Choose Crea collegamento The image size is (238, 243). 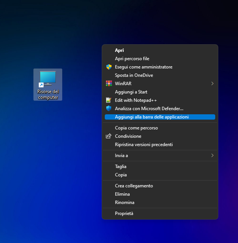[x=134, y=186]
